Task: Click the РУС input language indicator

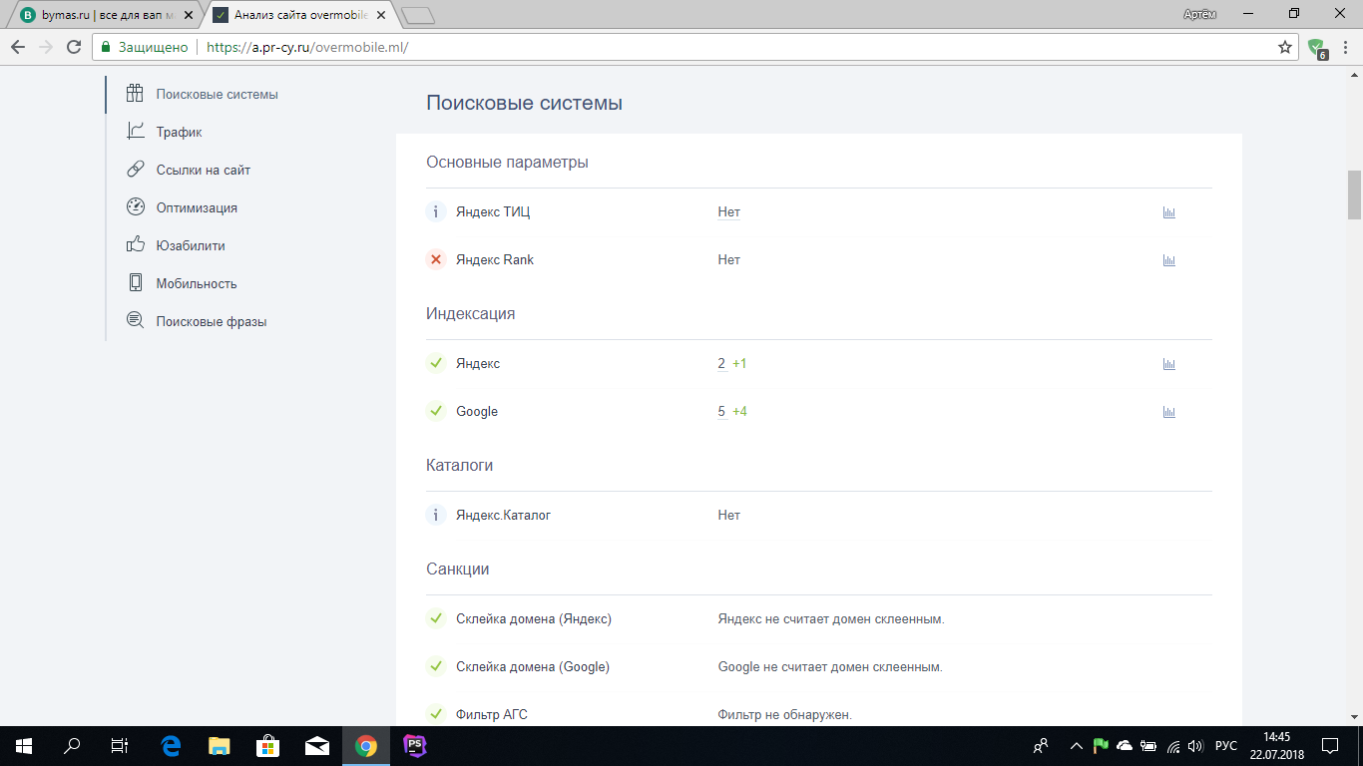Action: pyautogui.click(x=1226, y=745)
